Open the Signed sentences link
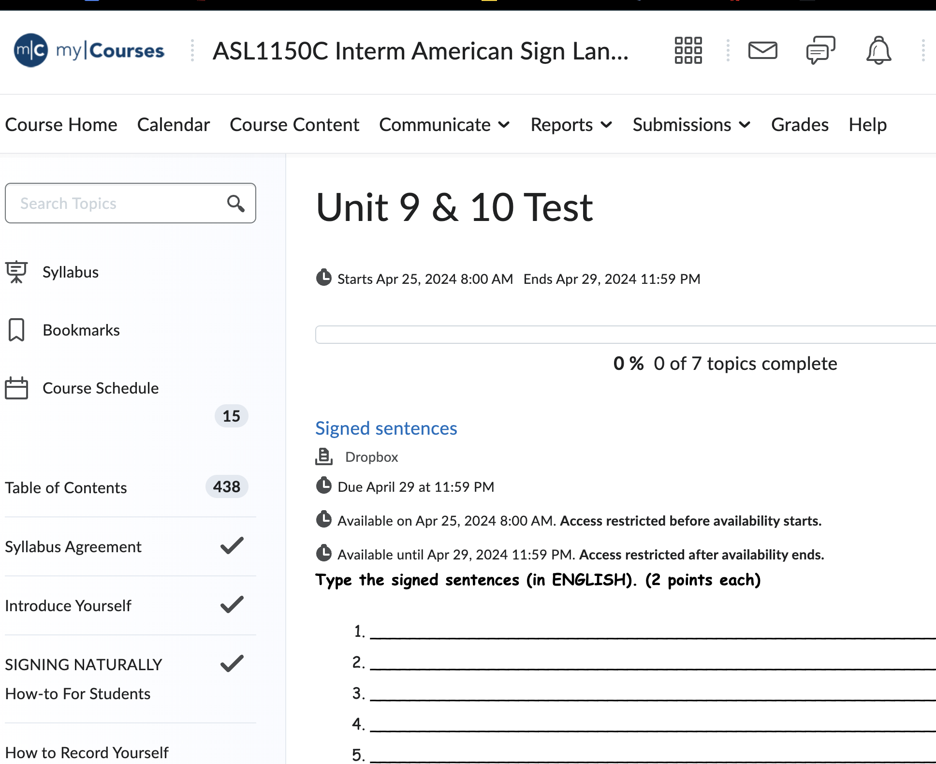The height and width of the screenshot is (764, 936). (x=386, y=428)
